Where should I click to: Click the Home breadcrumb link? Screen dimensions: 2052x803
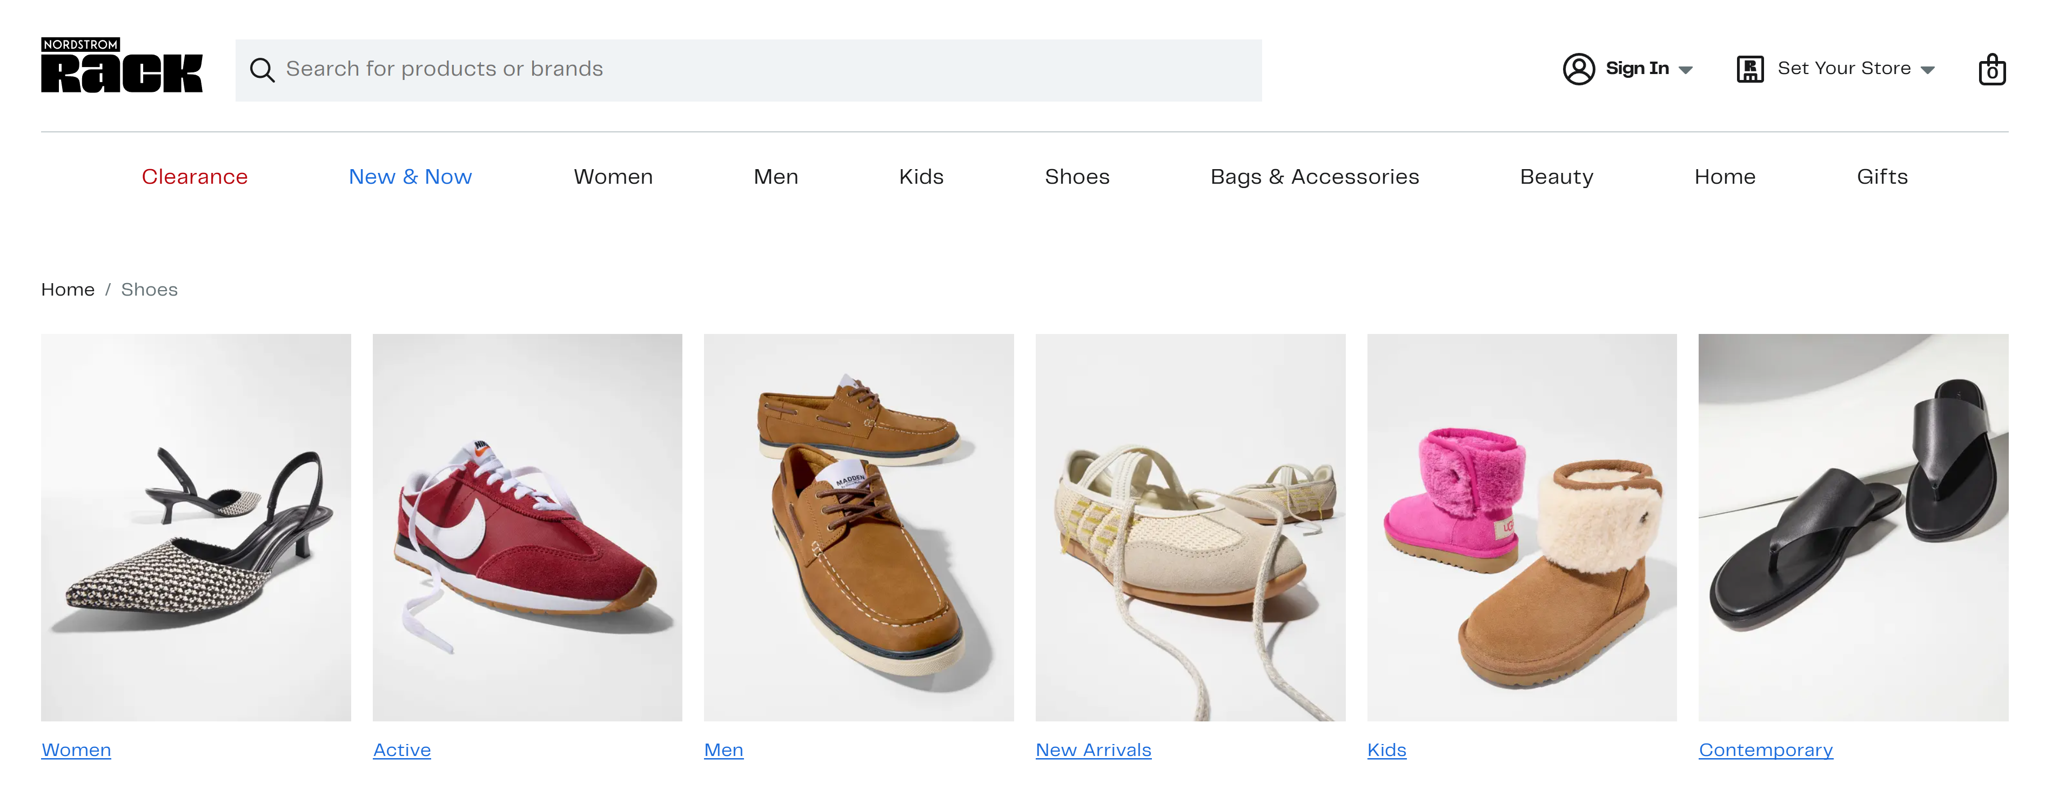point(67,289)
